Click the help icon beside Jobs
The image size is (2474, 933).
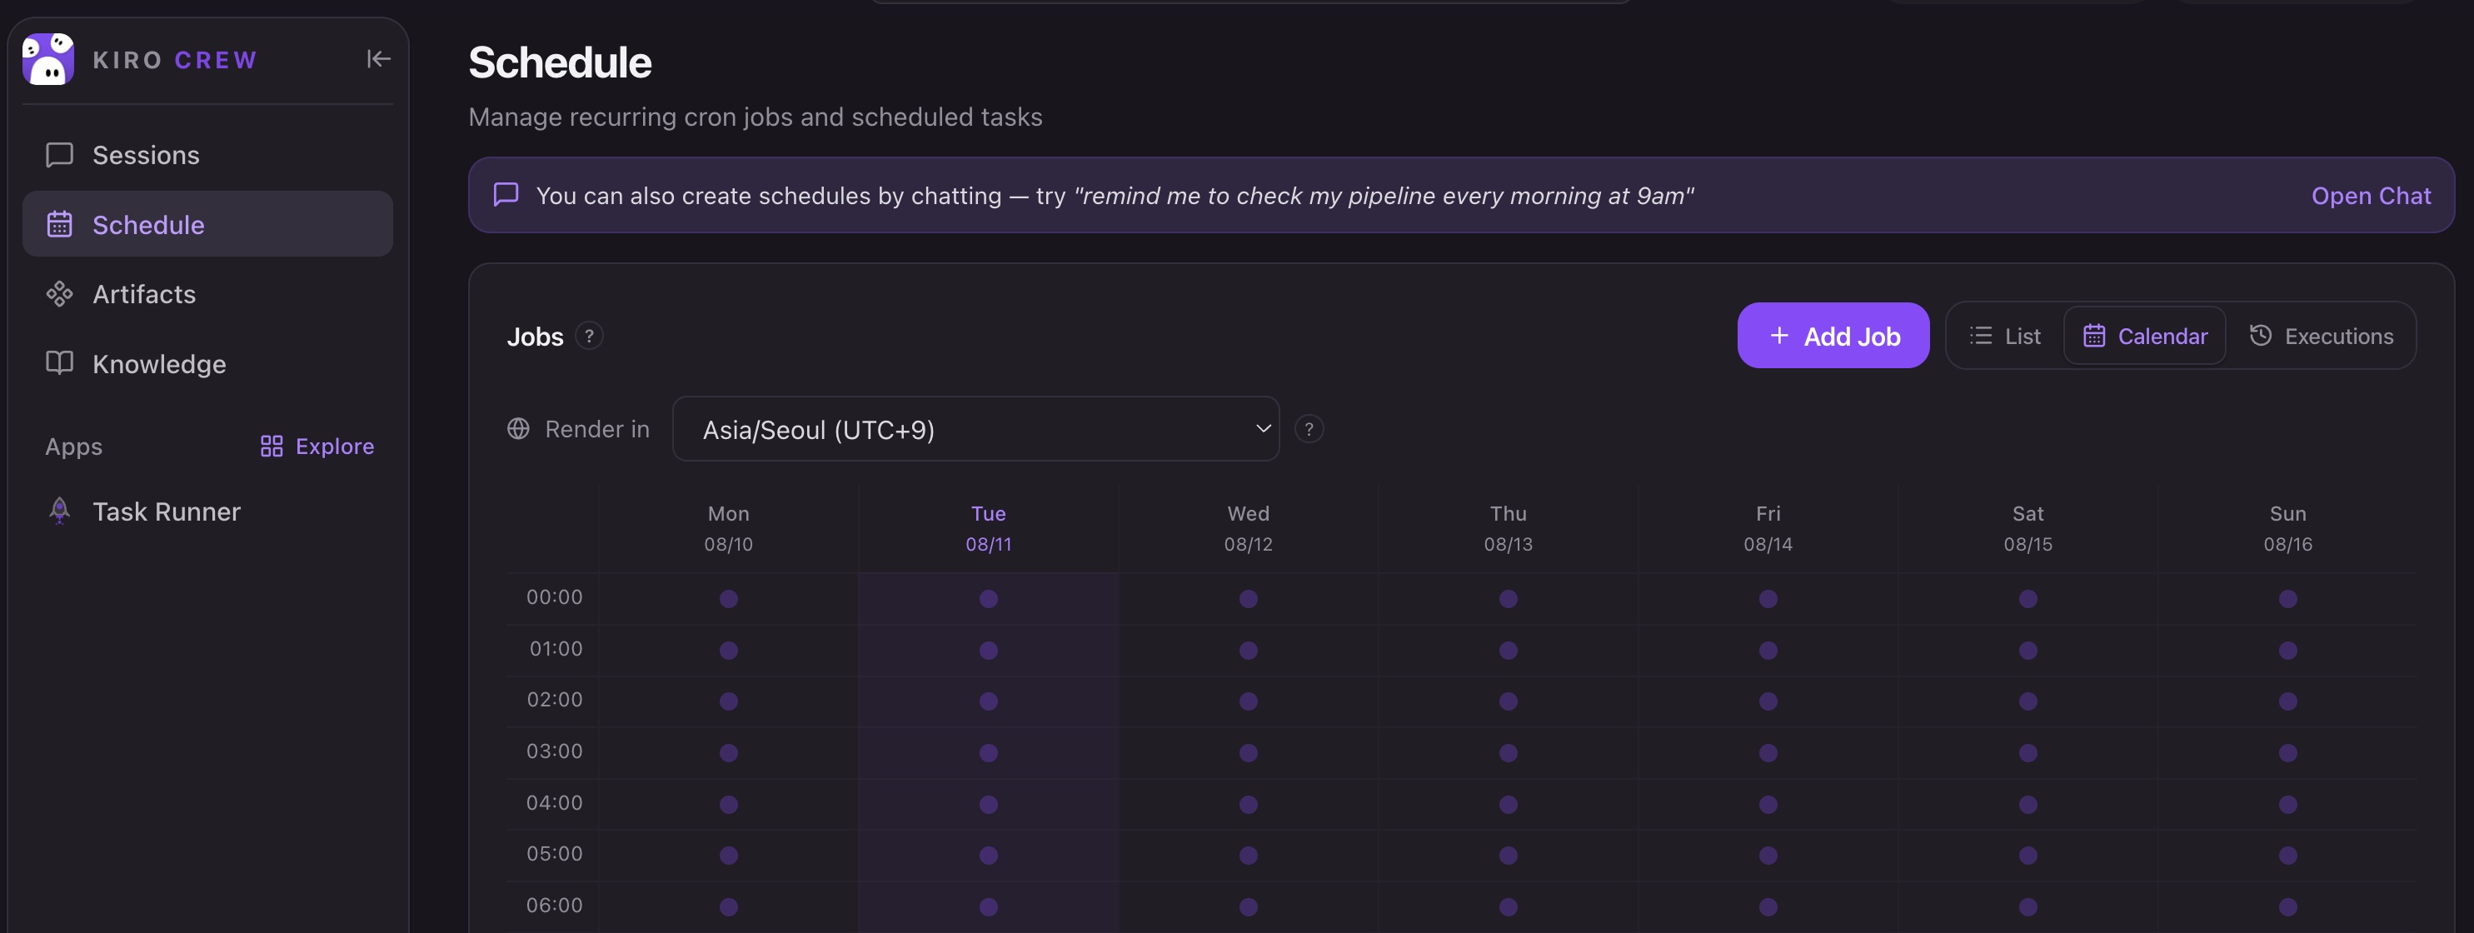(x=590, y=337)
